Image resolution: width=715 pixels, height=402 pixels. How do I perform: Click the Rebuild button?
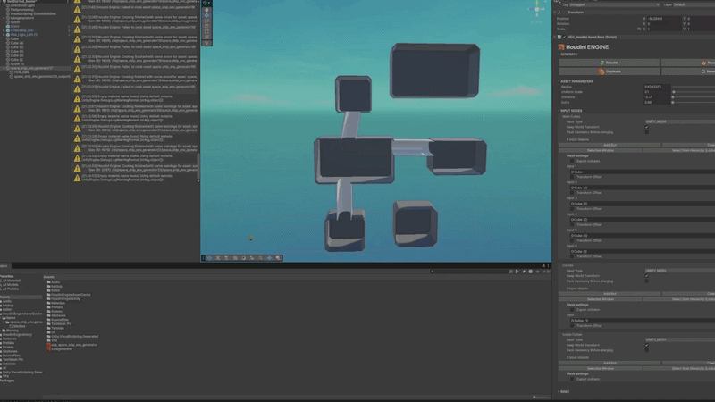click(610, 63)
